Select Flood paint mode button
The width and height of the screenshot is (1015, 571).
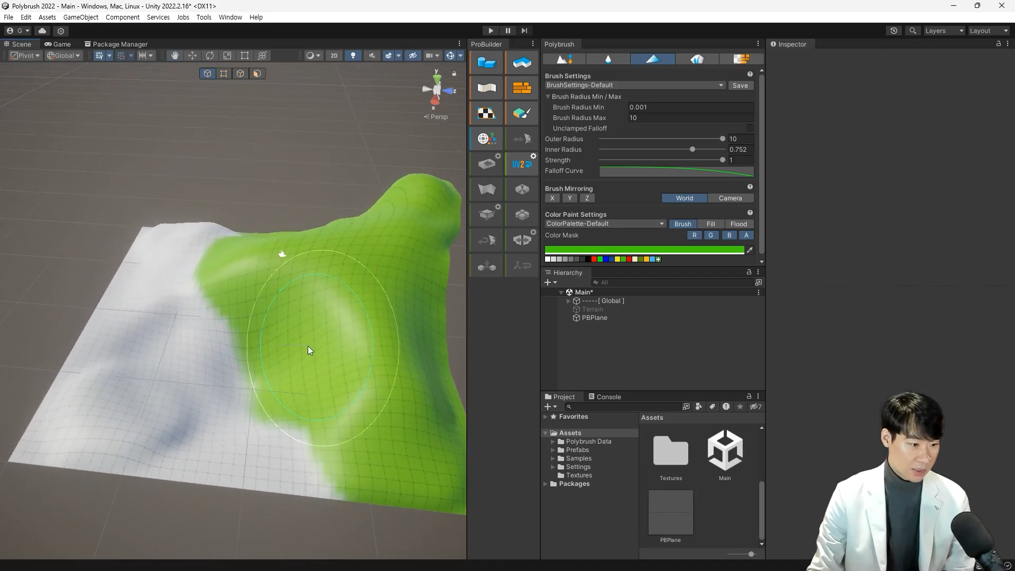point(739,224)
